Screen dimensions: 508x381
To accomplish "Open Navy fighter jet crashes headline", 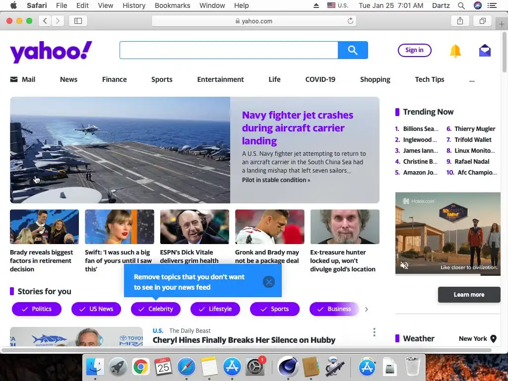I will click(x=298, y=128).
